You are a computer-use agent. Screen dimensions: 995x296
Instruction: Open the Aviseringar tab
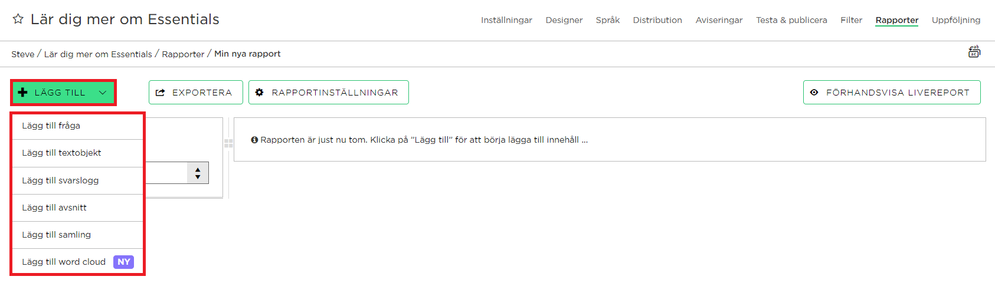[719, 20]
